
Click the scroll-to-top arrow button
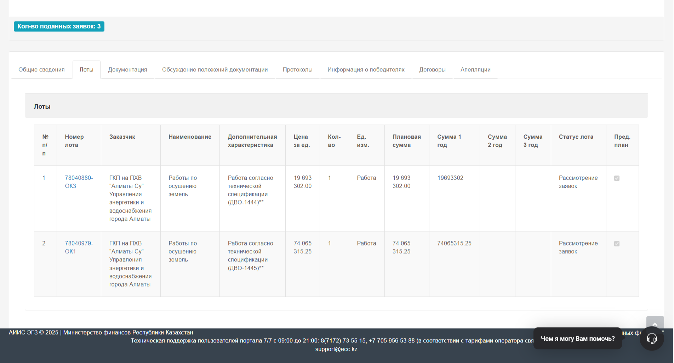655,323
